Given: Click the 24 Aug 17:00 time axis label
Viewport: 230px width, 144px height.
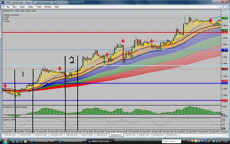Looking at the screenshot, I should [x=157, y=131].
